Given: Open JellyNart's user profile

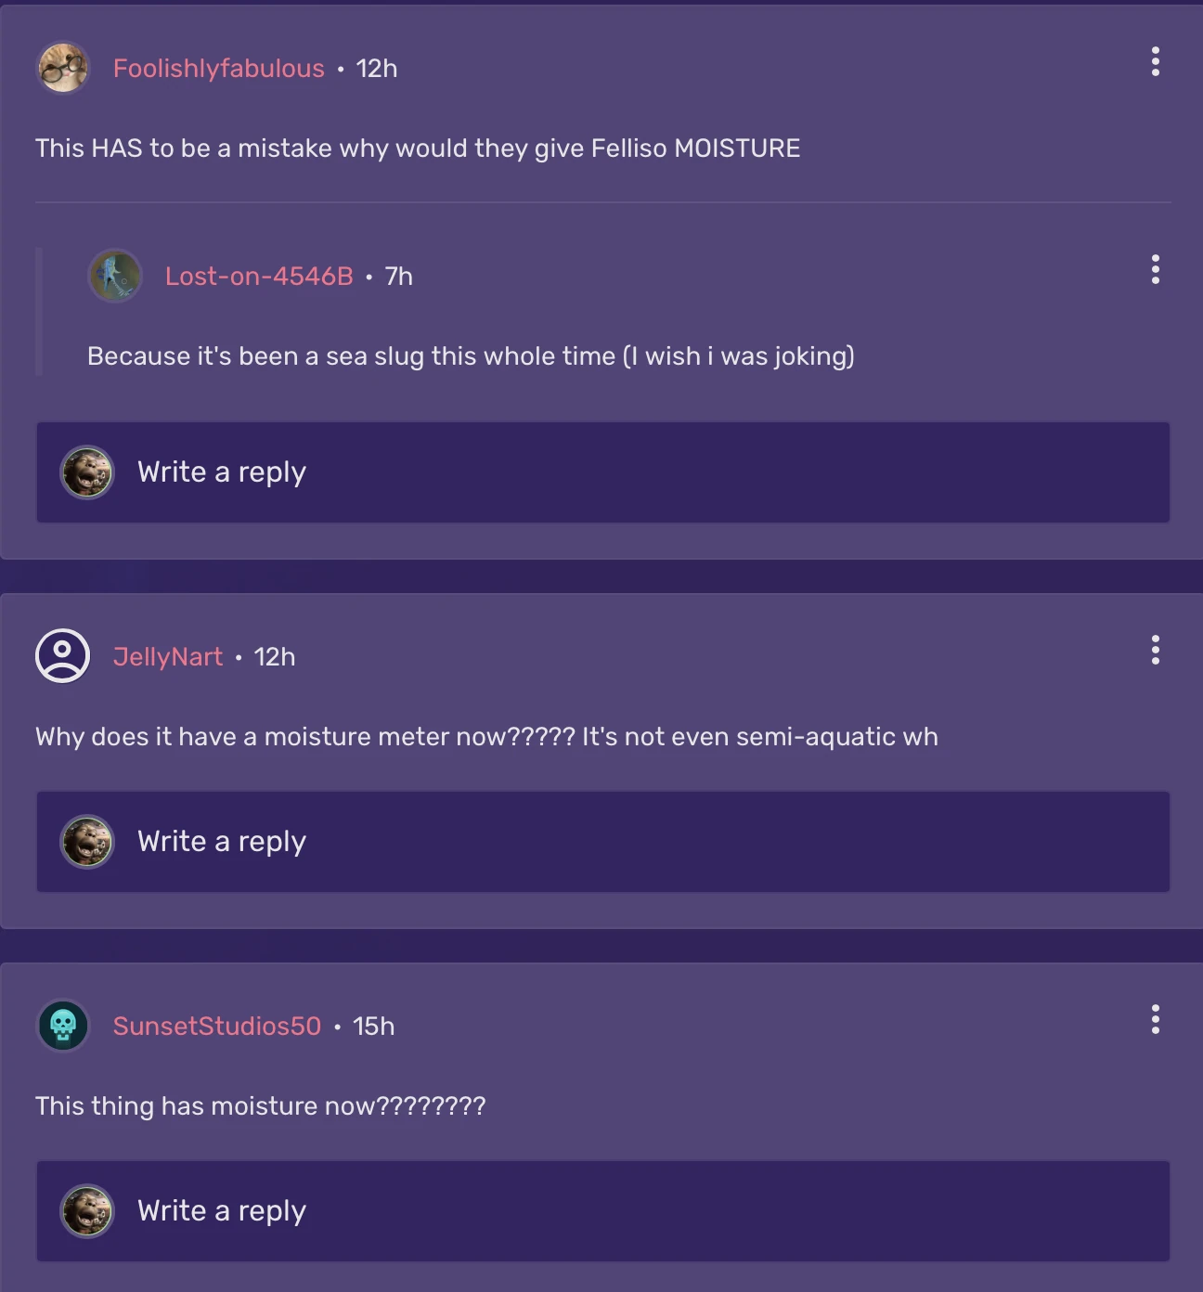Looking at the screenshot, I should (168, 656).
